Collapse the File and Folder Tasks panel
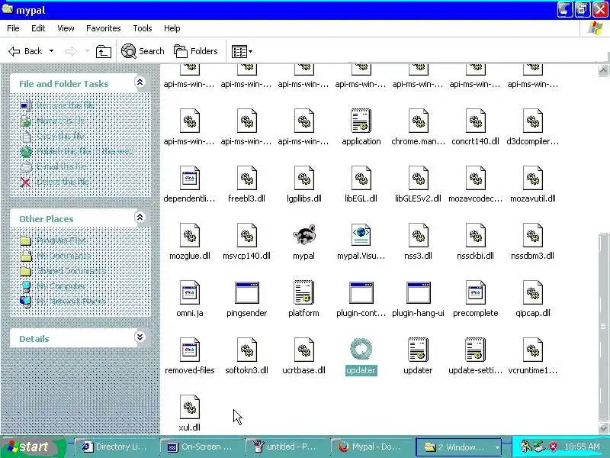Viewport: 610px width, 458px height. tap(140, 82)
